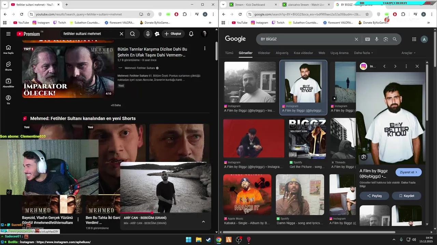Expand the Araçlar dropdown in Google
This screenshot has width=437, height=245.
[409, 53]
